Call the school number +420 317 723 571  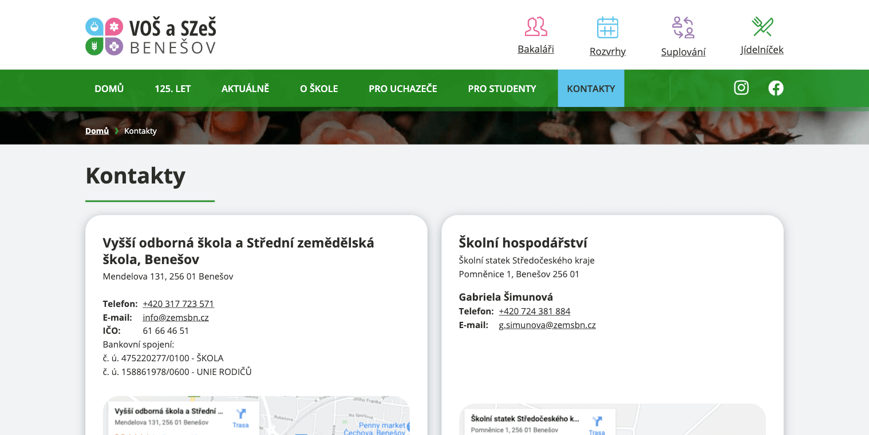click(x=178, y=304)
